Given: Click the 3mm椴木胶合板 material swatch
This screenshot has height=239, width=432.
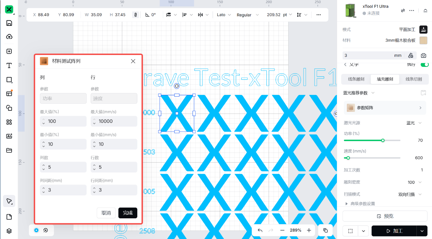Looking at the screenshot, I should point(423,40).
